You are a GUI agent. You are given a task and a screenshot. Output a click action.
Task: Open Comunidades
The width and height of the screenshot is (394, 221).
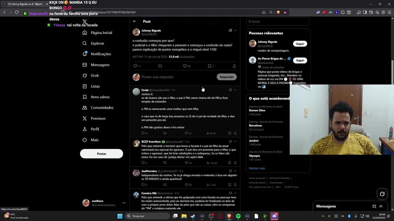(98, 108)
